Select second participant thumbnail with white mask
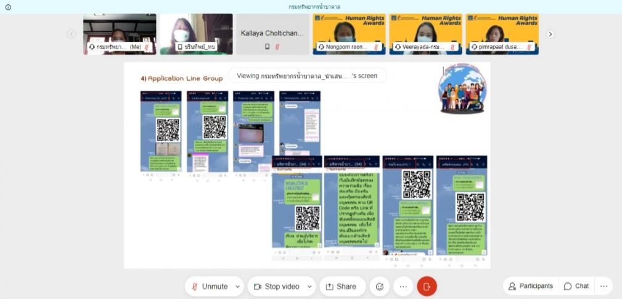Viewport: 622px width, 299px height. point(196,34)
